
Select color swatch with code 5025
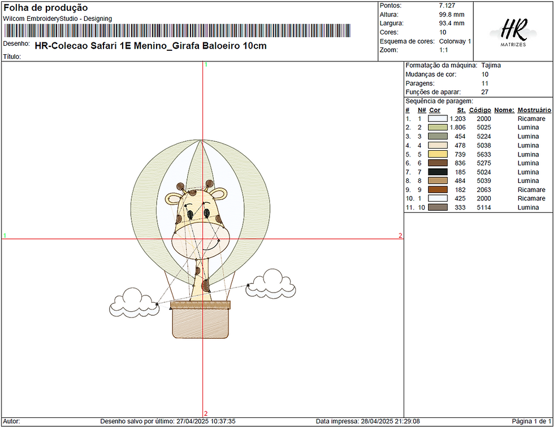438,128
